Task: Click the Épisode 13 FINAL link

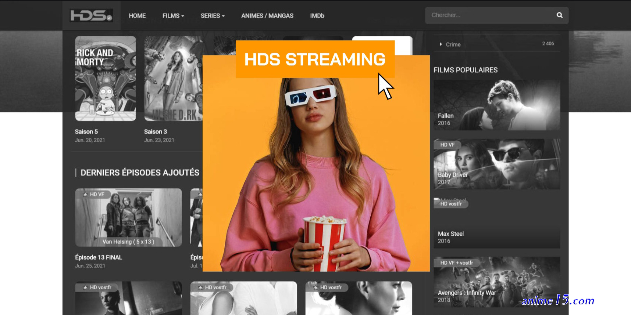Action: 99,257
